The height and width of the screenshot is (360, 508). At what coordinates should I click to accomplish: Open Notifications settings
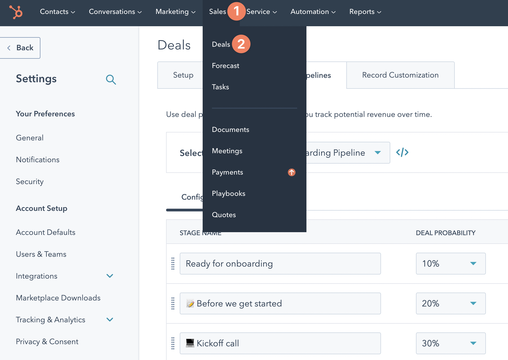[x=38, y=160]
